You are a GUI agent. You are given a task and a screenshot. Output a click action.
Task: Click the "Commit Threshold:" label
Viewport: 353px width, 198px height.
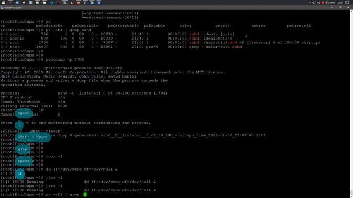(20, 102)
